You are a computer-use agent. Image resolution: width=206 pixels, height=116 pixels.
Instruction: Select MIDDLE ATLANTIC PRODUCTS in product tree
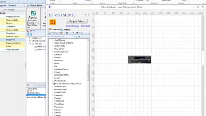point(68,84)
